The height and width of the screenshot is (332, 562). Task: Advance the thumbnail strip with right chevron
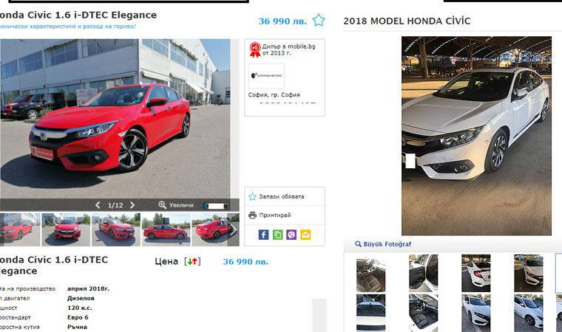(x=234, y=229)
